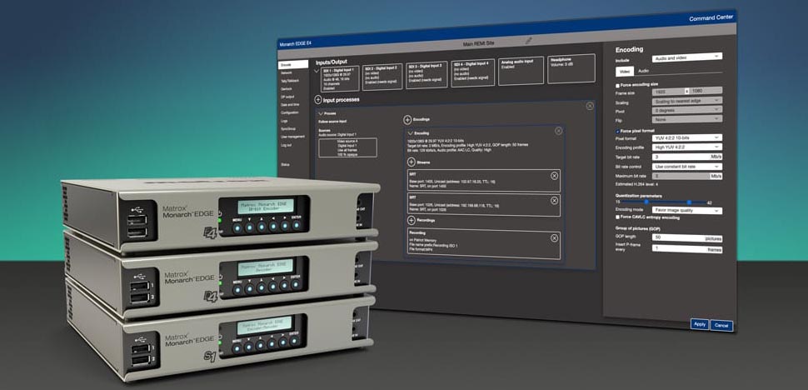Click the Frame size width field (1920)
Screen dimensions: 808x390
click(667, 91)
